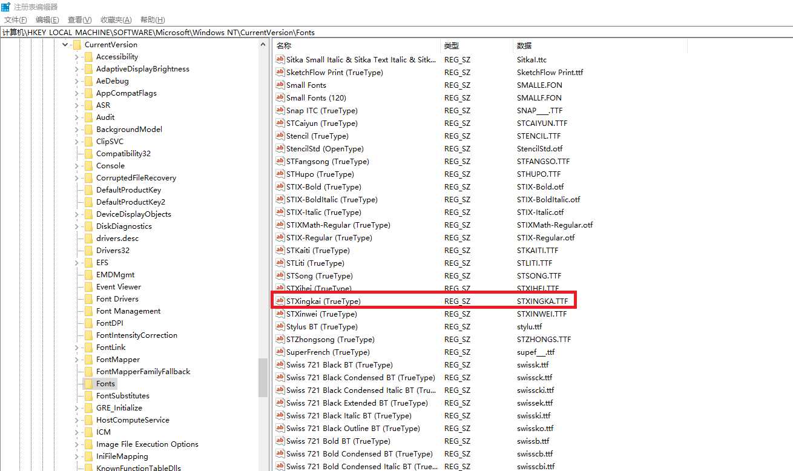The image size is (793, 471).
Task: Click the ab icon beside Swiss 721 Black BT
Action: coord(280,364)
